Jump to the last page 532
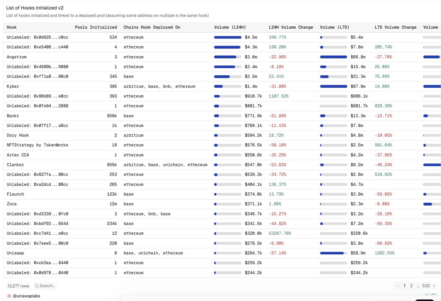 [426, 286]
